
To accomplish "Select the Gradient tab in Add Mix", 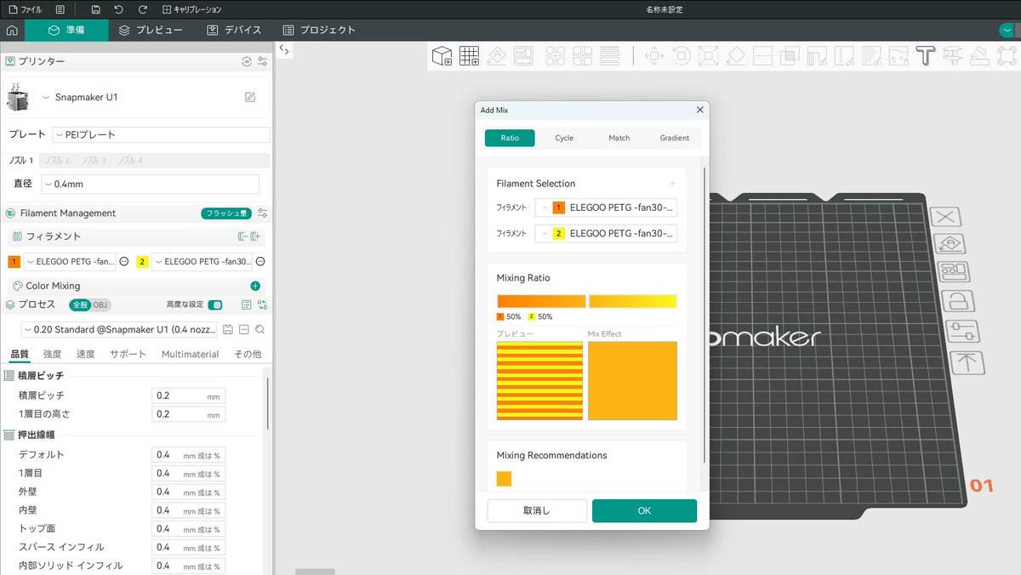I will 675,138.
